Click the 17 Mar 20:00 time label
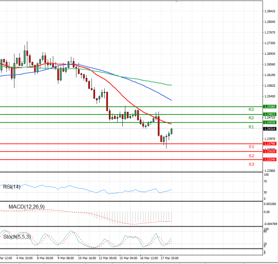The image size is (278, 264). [170, 258]
